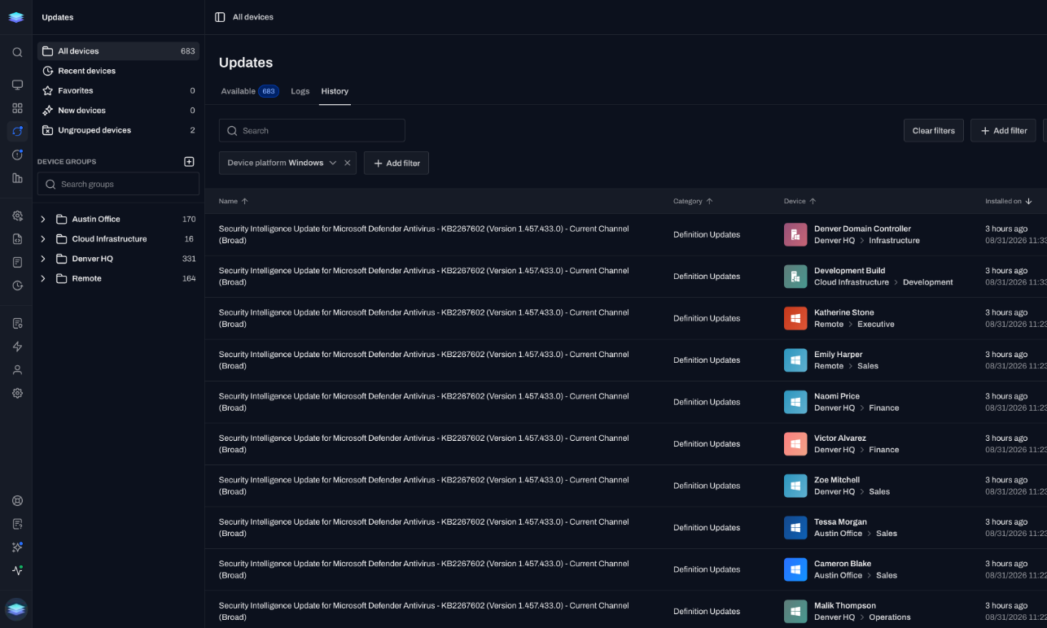1047x628 pixels.
Task: Open Favorites in the sidebar
Action: coord(118,90)
